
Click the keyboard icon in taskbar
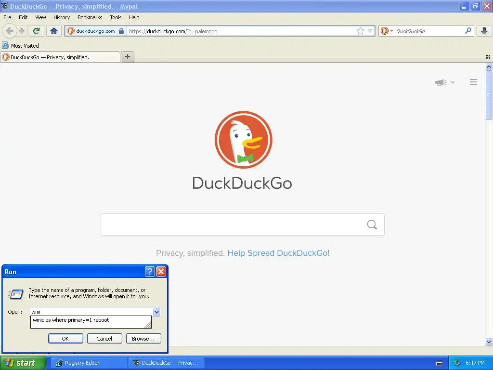[x=439, y=363]
